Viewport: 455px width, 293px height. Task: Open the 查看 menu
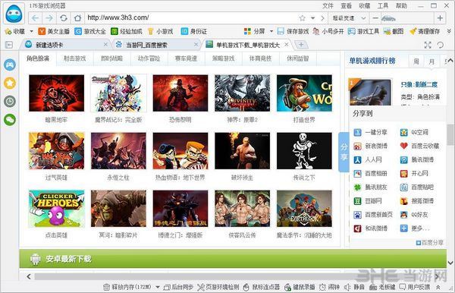(347, 6)
